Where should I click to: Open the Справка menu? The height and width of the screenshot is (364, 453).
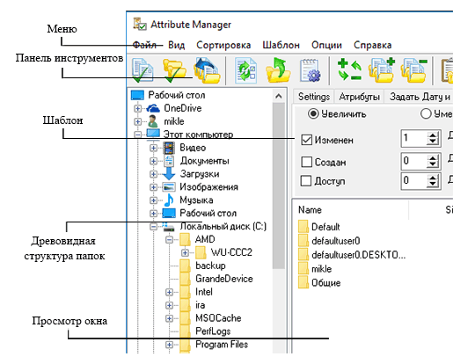click(372, 45)
